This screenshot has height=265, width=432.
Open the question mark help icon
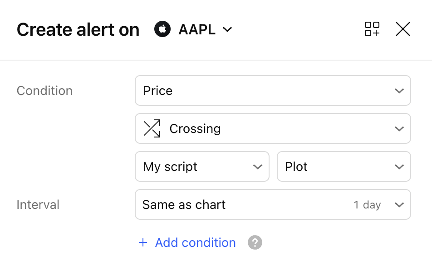point(255,242)
